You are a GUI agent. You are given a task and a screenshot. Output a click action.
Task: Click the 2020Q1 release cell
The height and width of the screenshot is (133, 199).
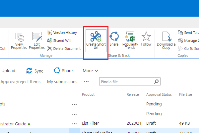click(x=134, y=123)
